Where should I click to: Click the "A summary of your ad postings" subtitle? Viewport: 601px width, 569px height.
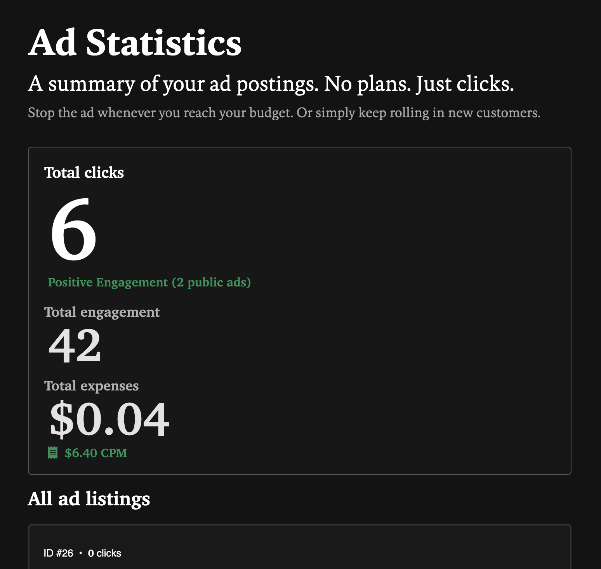[x=173, y=84]
